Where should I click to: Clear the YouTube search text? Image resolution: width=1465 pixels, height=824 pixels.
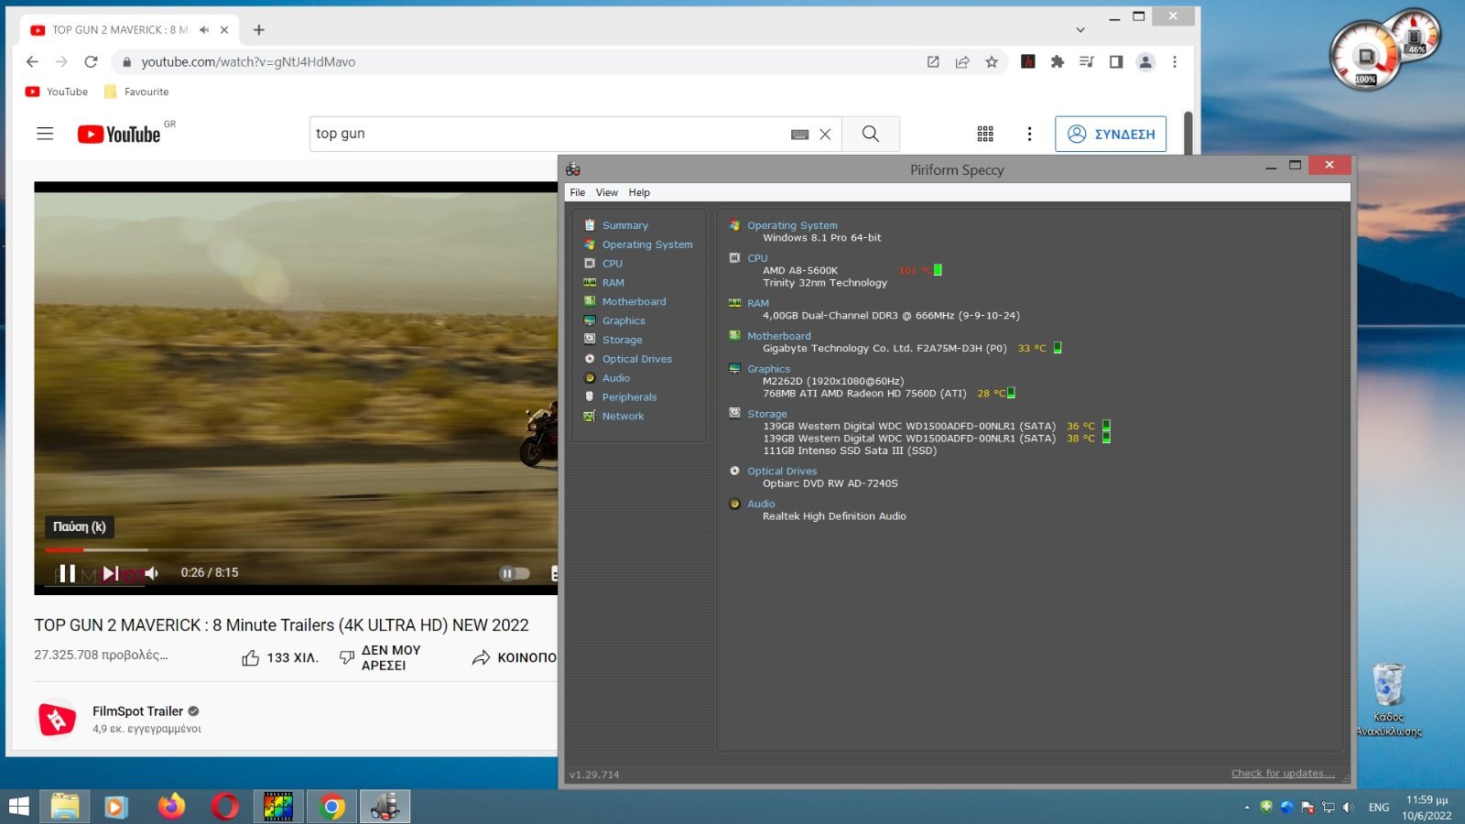[x=825, y=135]
